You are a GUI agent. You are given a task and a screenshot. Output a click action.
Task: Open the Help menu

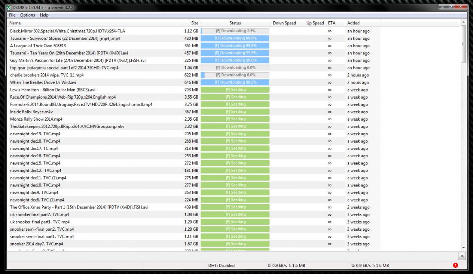pos(44,15)
